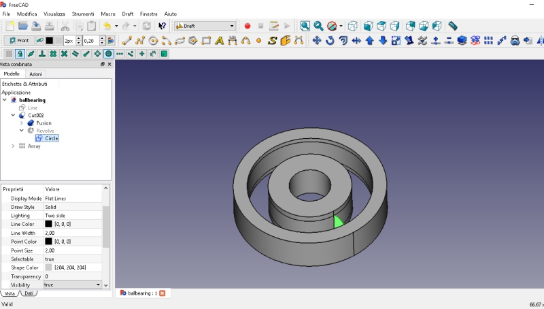Image resolution: width=544 pixels, height=309 pixels.
Task: Toggle the snap lock
Action: [x=20, y=54]
